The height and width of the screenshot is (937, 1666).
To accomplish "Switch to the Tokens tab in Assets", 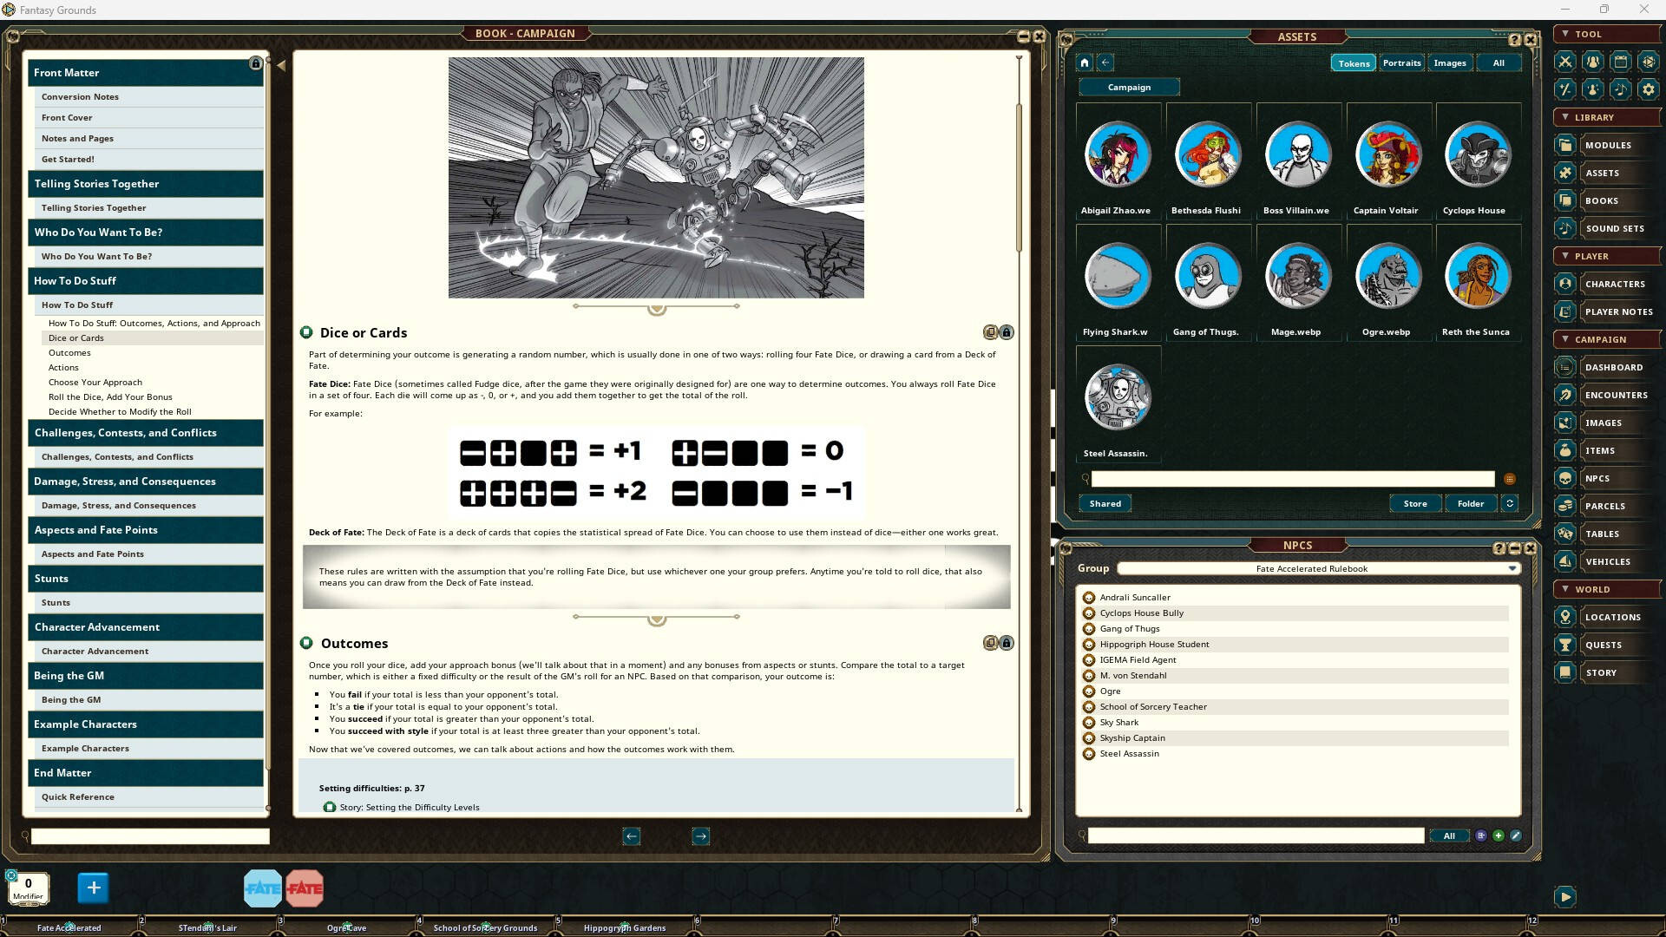I will click(x=1353, y=62).
